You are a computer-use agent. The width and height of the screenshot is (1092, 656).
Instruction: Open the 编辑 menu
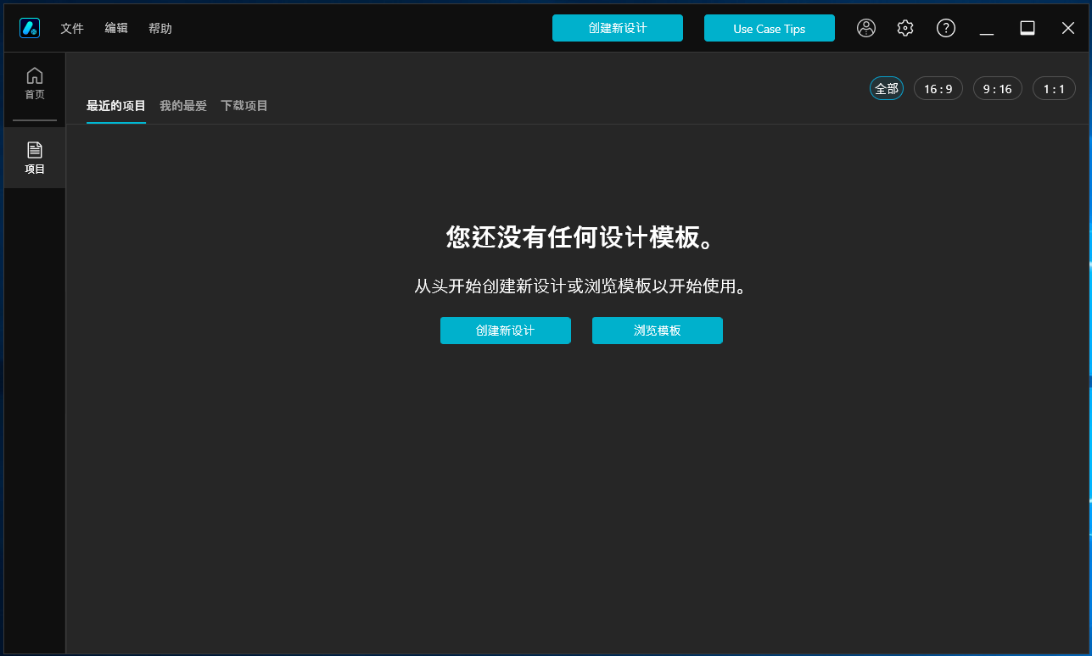tap(116, 28)
